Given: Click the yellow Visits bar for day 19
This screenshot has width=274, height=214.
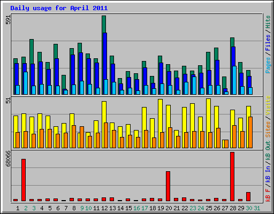Looking at the screenshot, I should [160, 116].
